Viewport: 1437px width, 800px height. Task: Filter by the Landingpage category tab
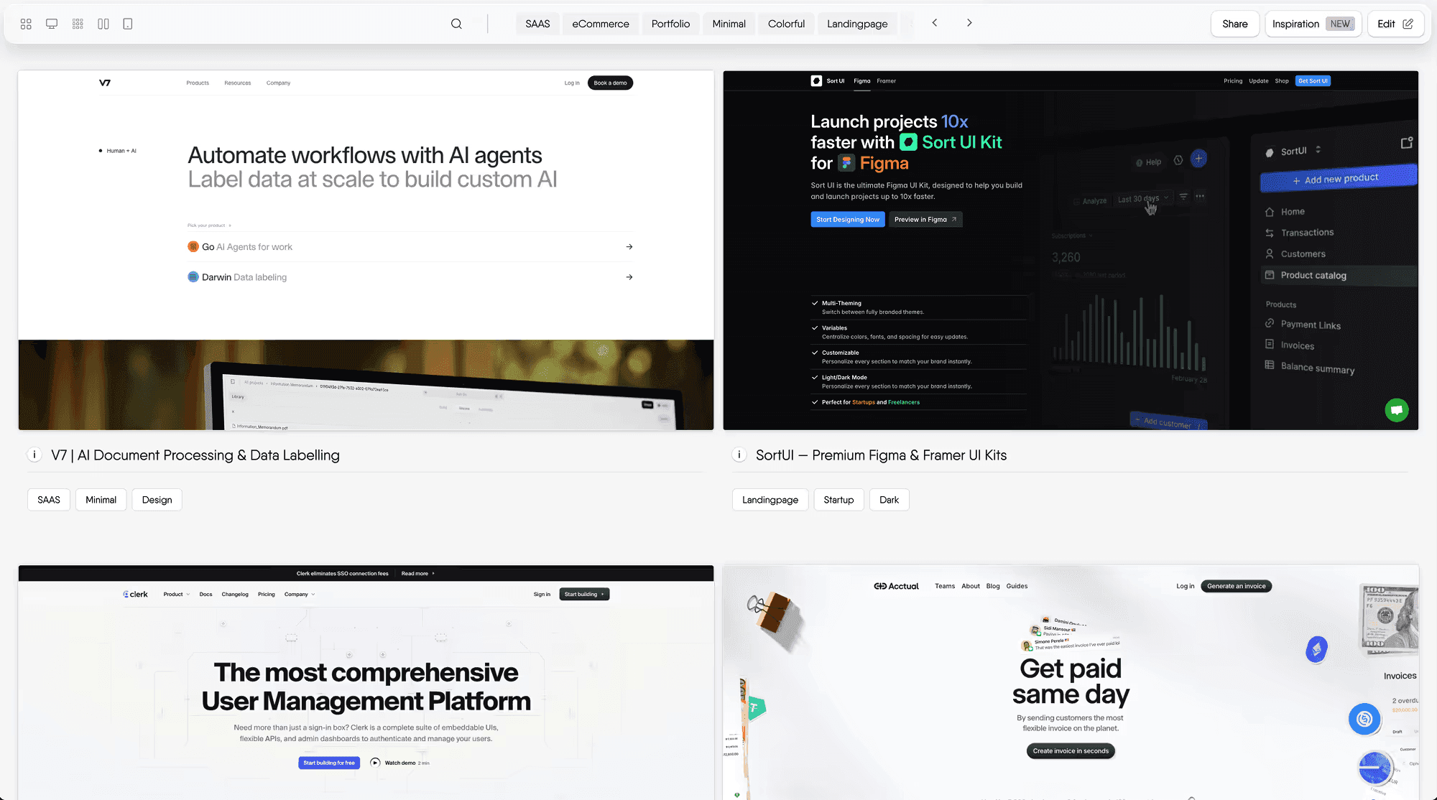(x=857, y=24)
